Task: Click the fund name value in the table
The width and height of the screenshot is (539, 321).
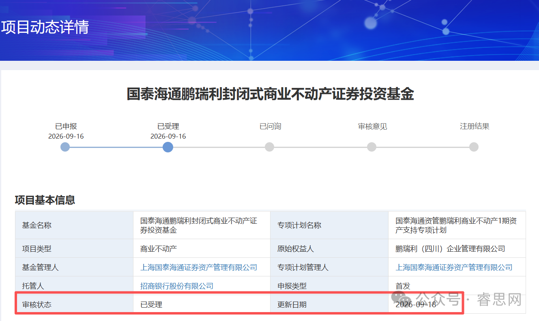Action: point(199,225)
